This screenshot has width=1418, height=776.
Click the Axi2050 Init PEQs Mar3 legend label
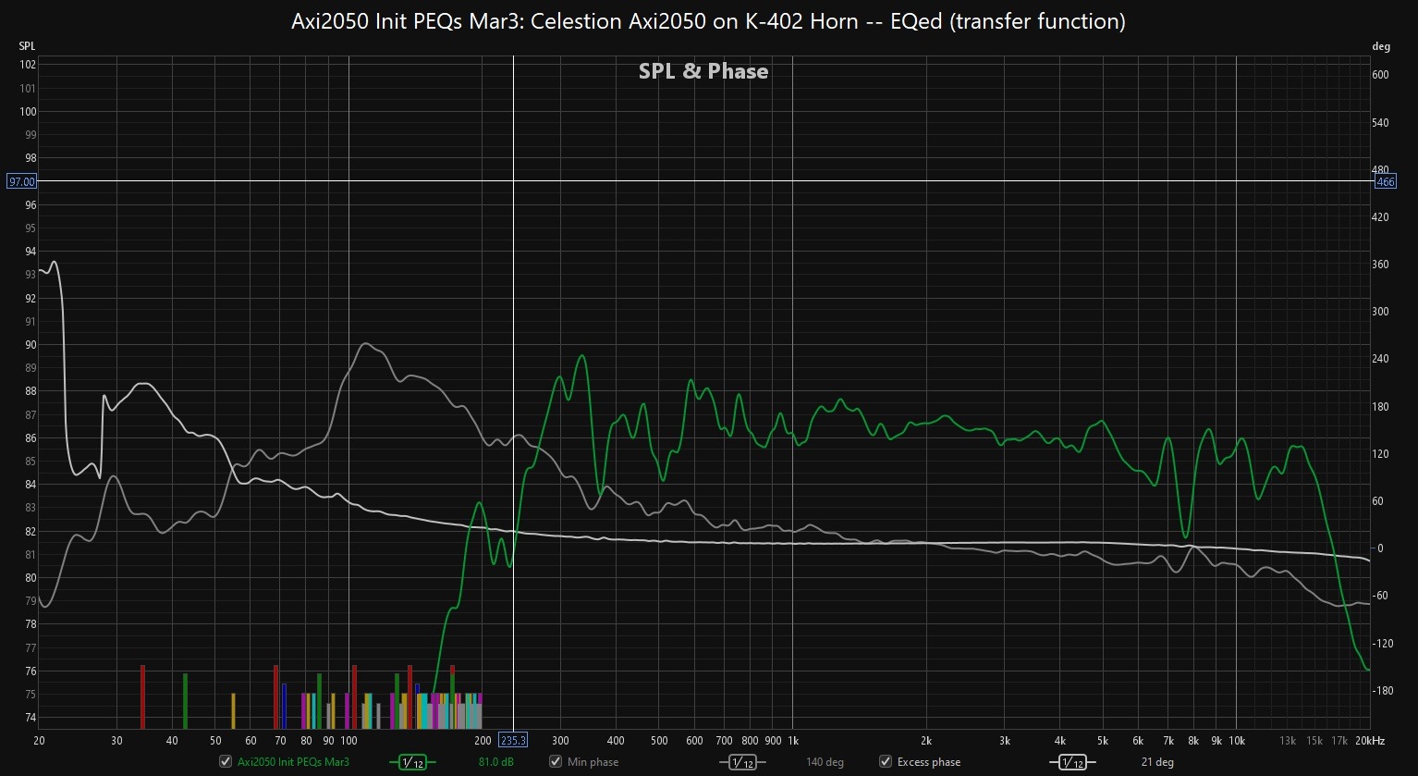point(293,762)
